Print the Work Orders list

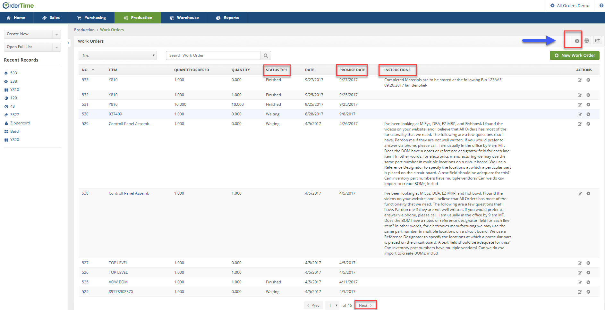[x=587, y=40]
